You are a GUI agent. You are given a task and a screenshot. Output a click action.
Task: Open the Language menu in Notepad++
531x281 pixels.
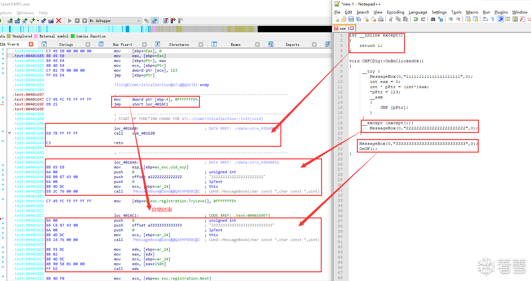418,12
